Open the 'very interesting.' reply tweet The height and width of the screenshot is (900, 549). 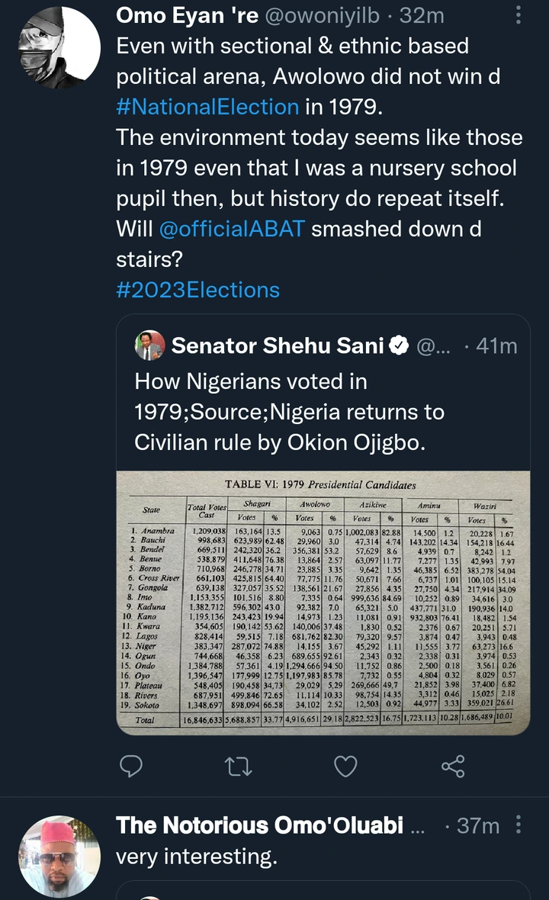196,857
